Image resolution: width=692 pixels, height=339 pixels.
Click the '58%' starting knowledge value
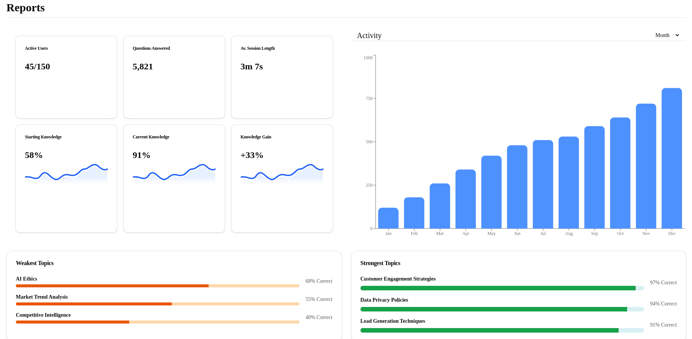click(34, 155)
